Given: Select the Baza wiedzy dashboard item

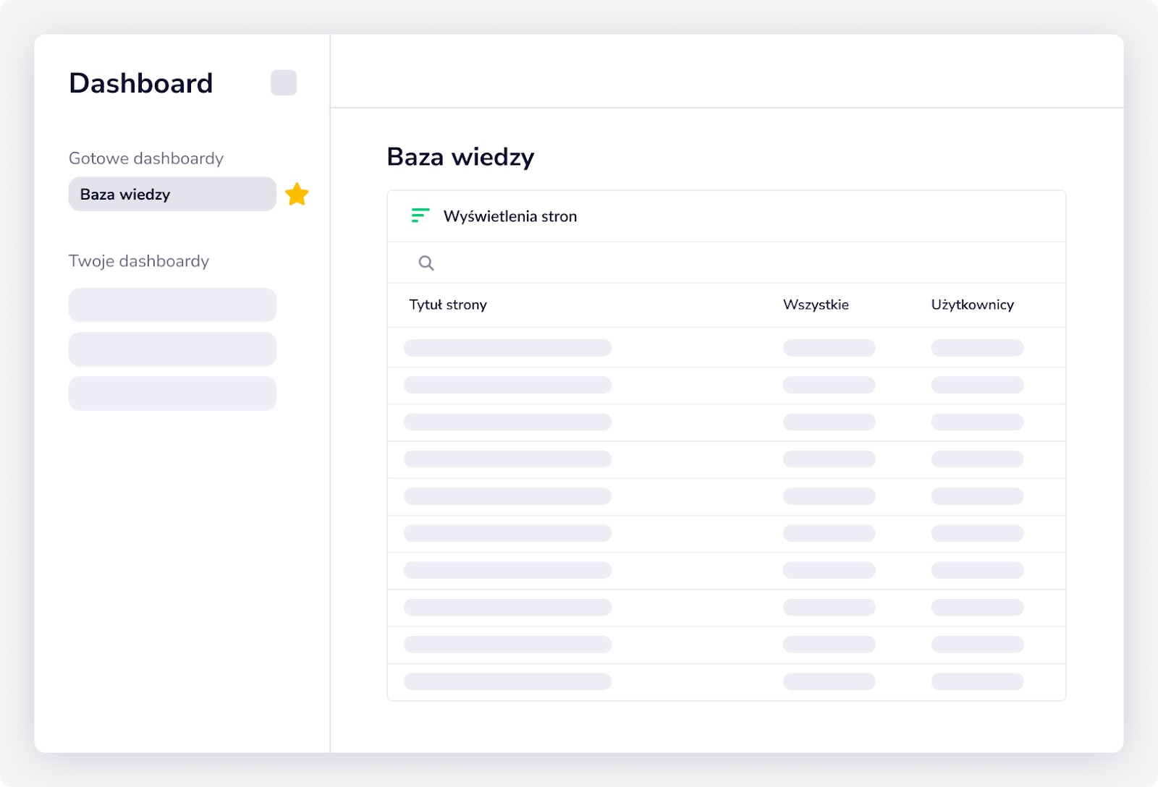Looking at the screenshot, I should pos(172,194).
